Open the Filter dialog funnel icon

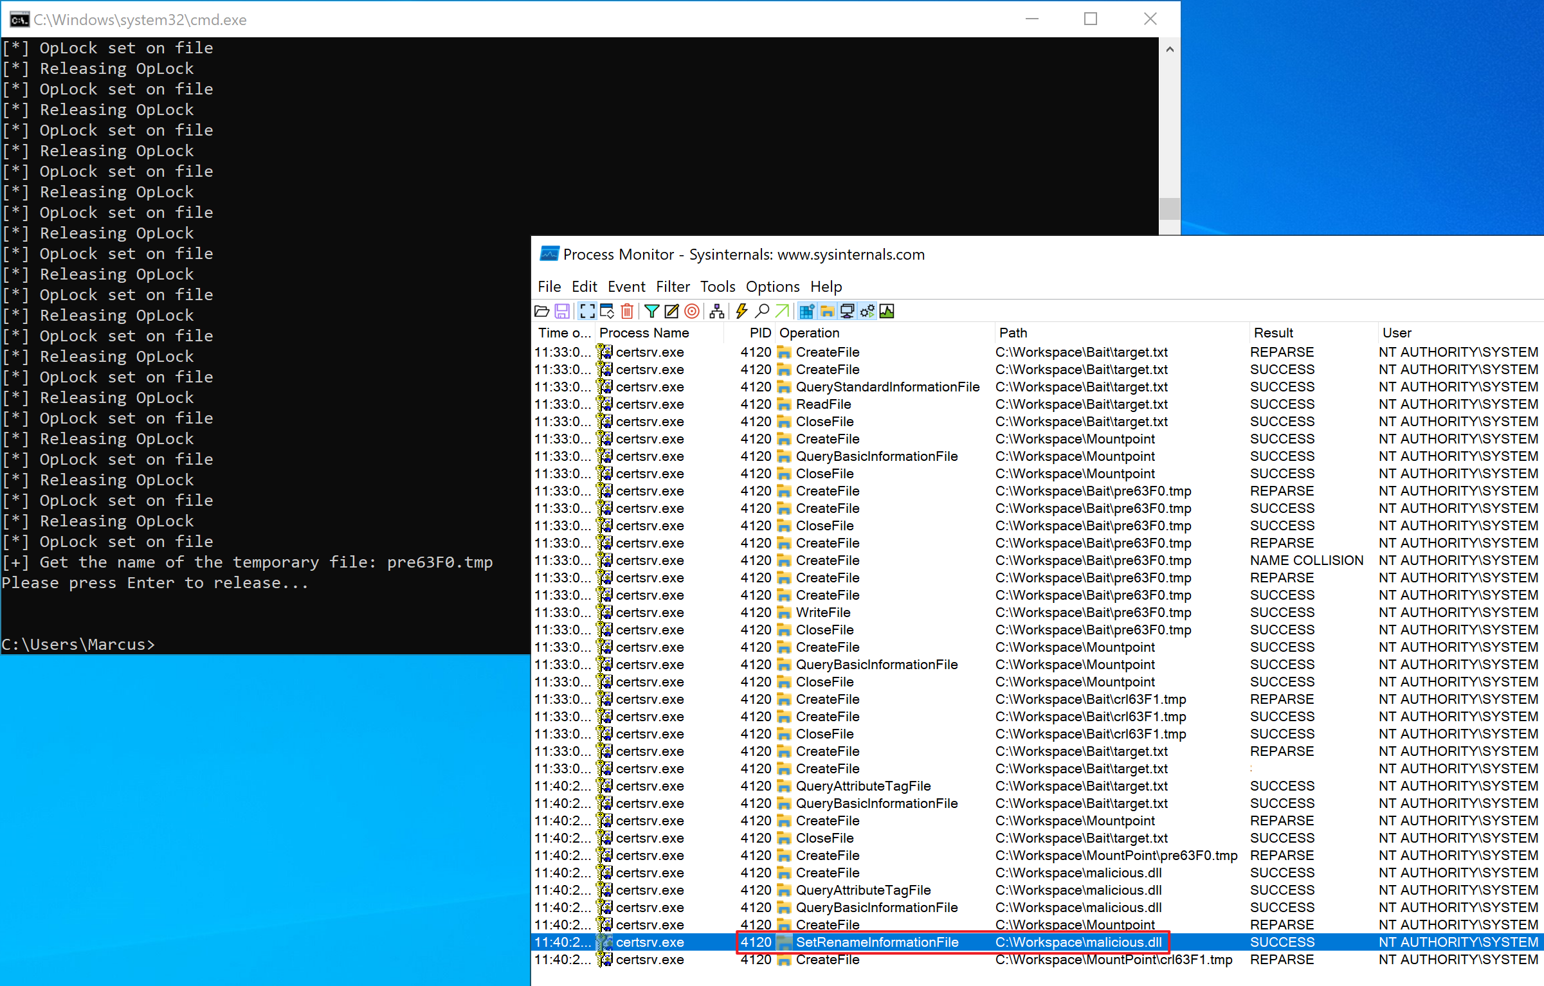coord(651,312)
